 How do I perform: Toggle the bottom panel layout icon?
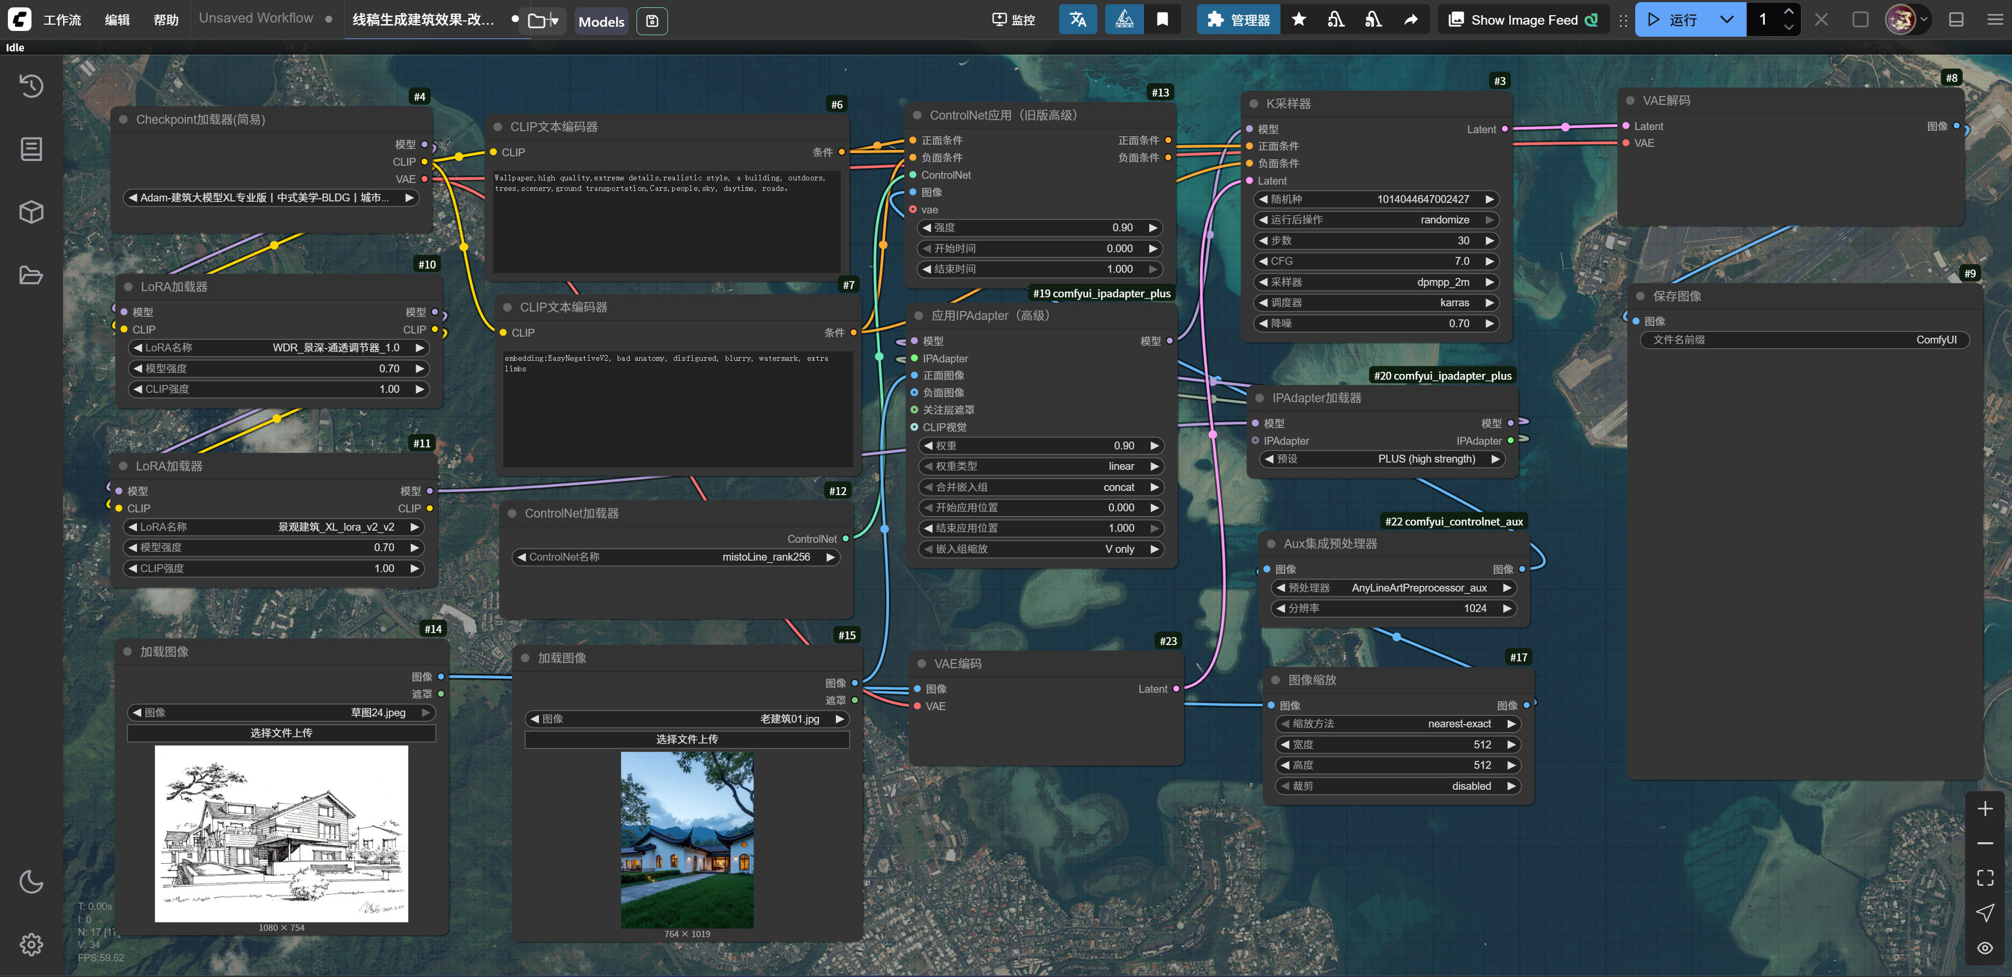pos(1956,19)
